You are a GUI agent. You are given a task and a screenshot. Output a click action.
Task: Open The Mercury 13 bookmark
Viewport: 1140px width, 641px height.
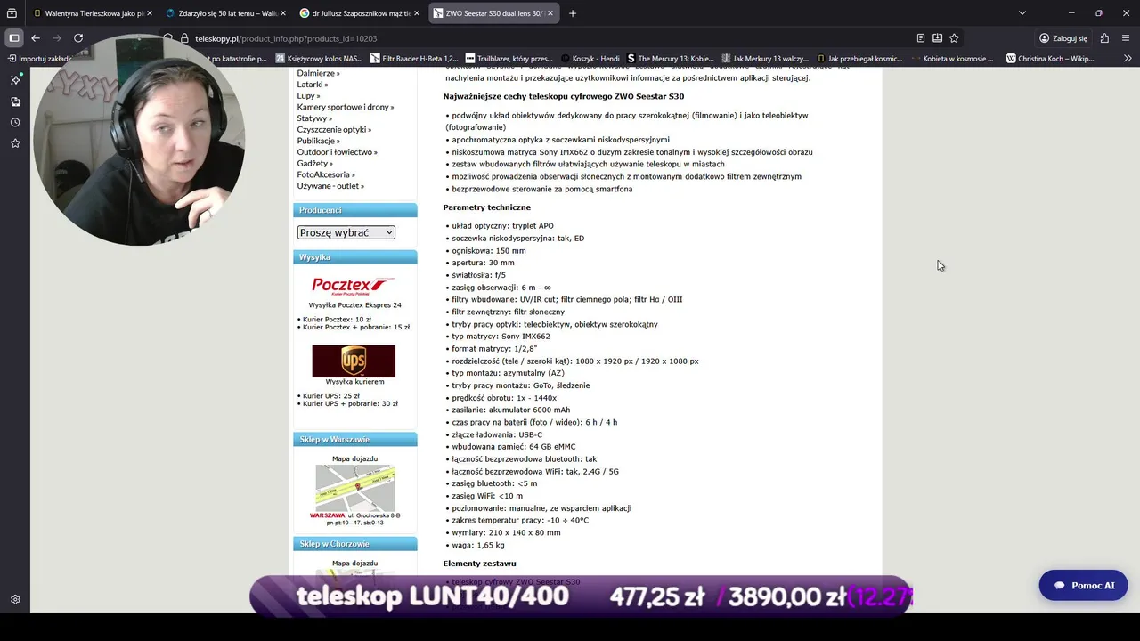670,59
